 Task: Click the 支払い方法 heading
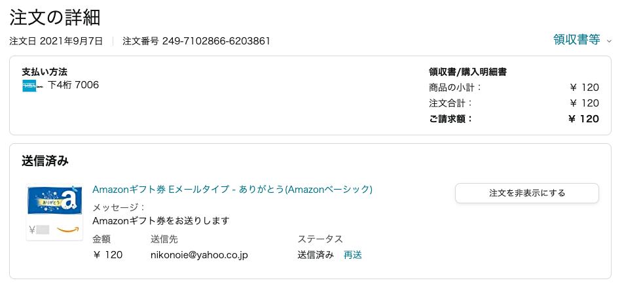(45, 72)
